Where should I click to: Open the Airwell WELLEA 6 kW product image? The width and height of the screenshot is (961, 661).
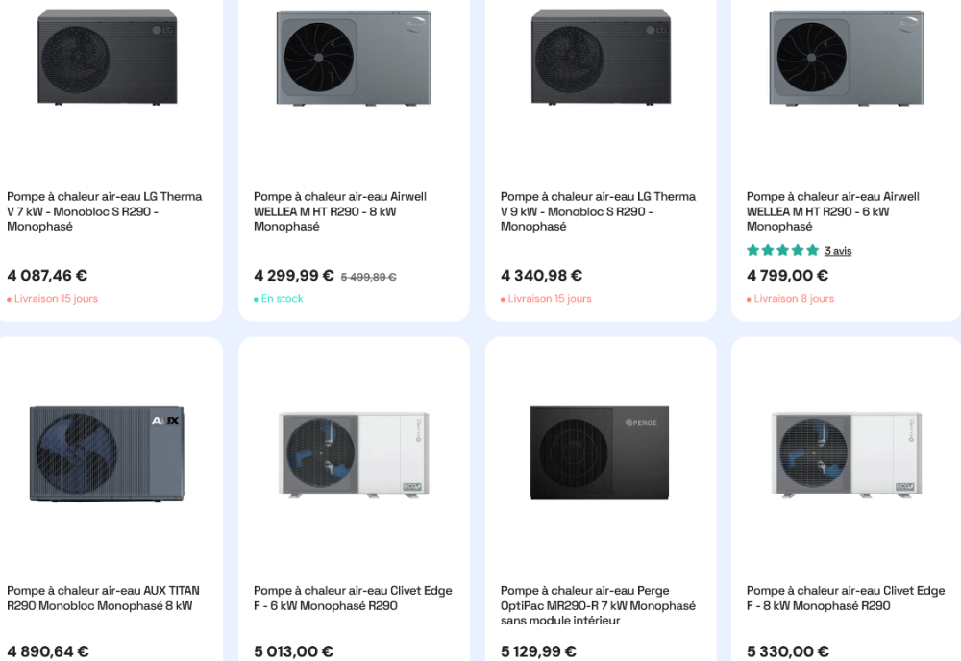point(847,58)
